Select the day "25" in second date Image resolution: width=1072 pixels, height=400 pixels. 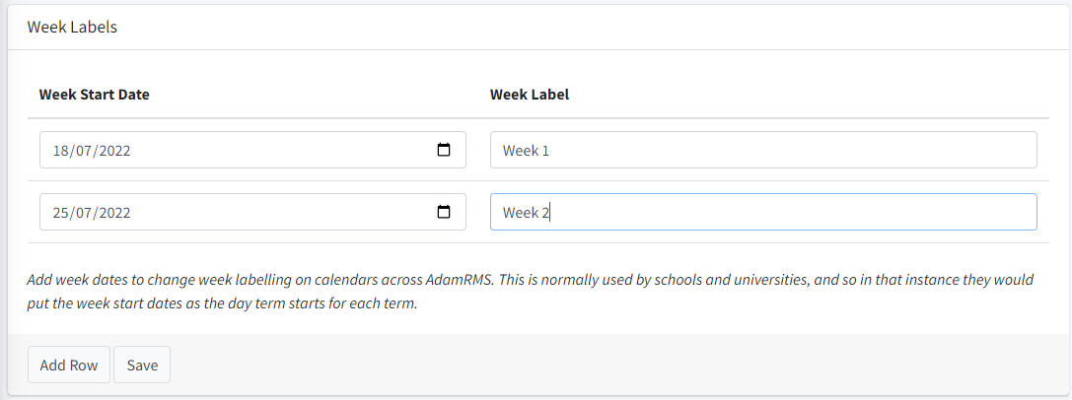pos(61,212)
